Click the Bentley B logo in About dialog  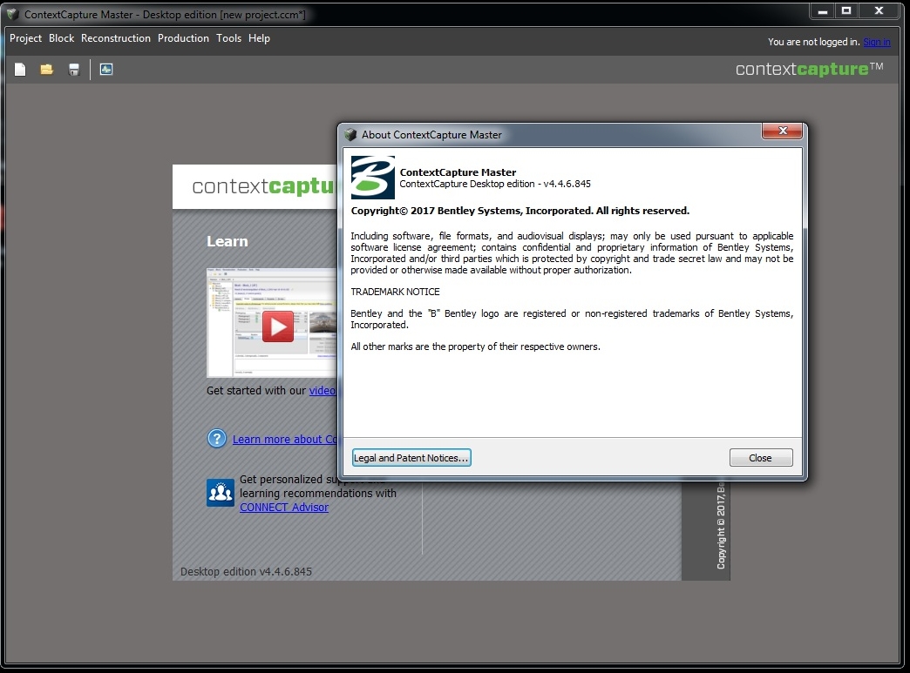coord(372,178)
